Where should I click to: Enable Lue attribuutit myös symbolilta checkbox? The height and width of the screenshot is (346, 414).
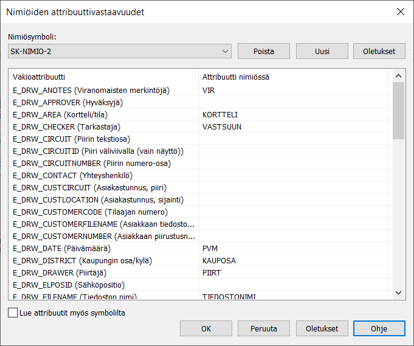[13, 313]
